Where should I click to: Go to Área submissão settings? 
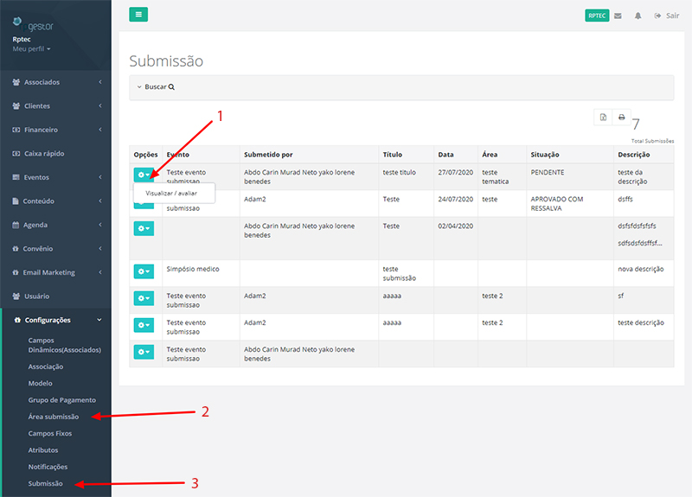point(54,417)
